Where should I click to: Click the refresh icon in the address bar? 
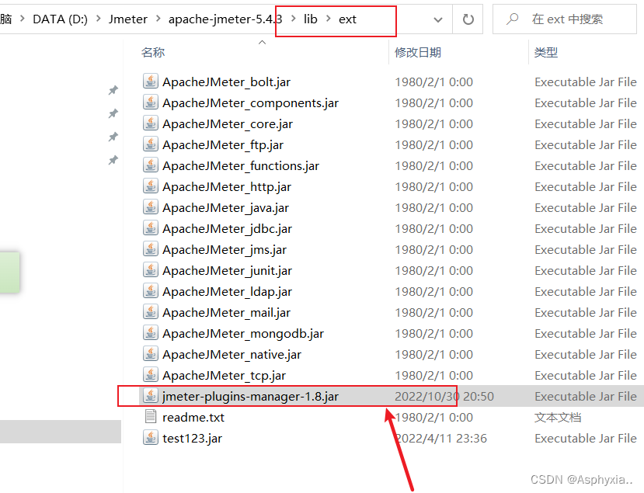pyautogui.click(x=468, y=19)
